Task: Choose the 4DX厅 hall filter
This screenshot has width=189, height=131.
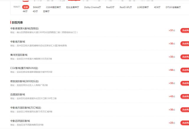Action: click(157, 7)
